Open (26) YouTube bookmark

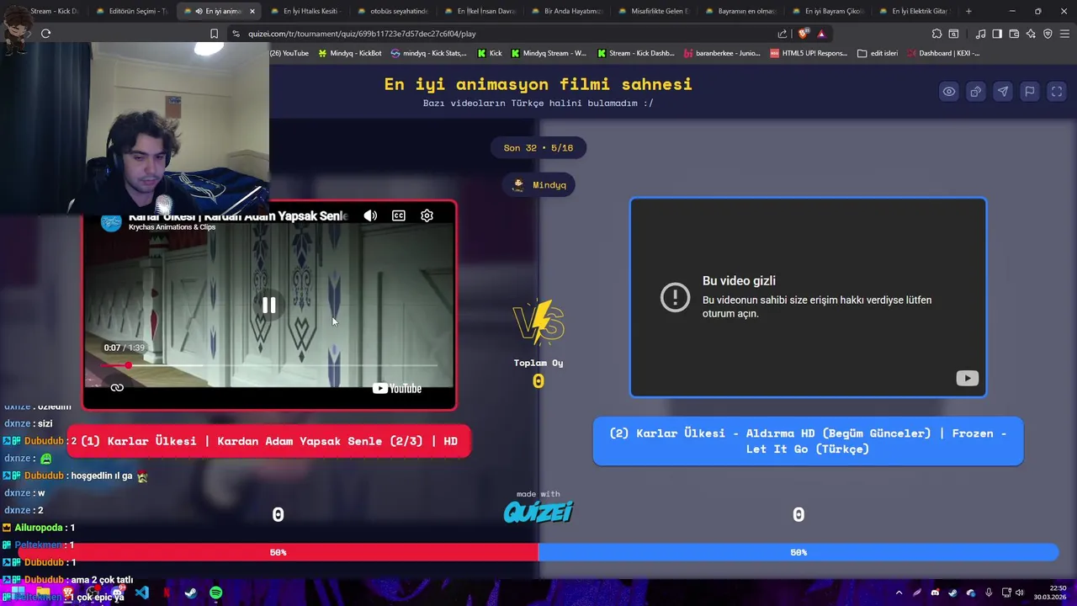click(x=289, y=53)
